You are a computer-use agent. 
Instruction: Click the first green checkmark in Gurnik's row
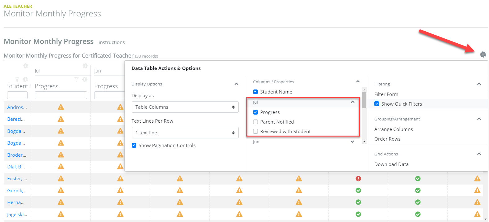[358, 190]
